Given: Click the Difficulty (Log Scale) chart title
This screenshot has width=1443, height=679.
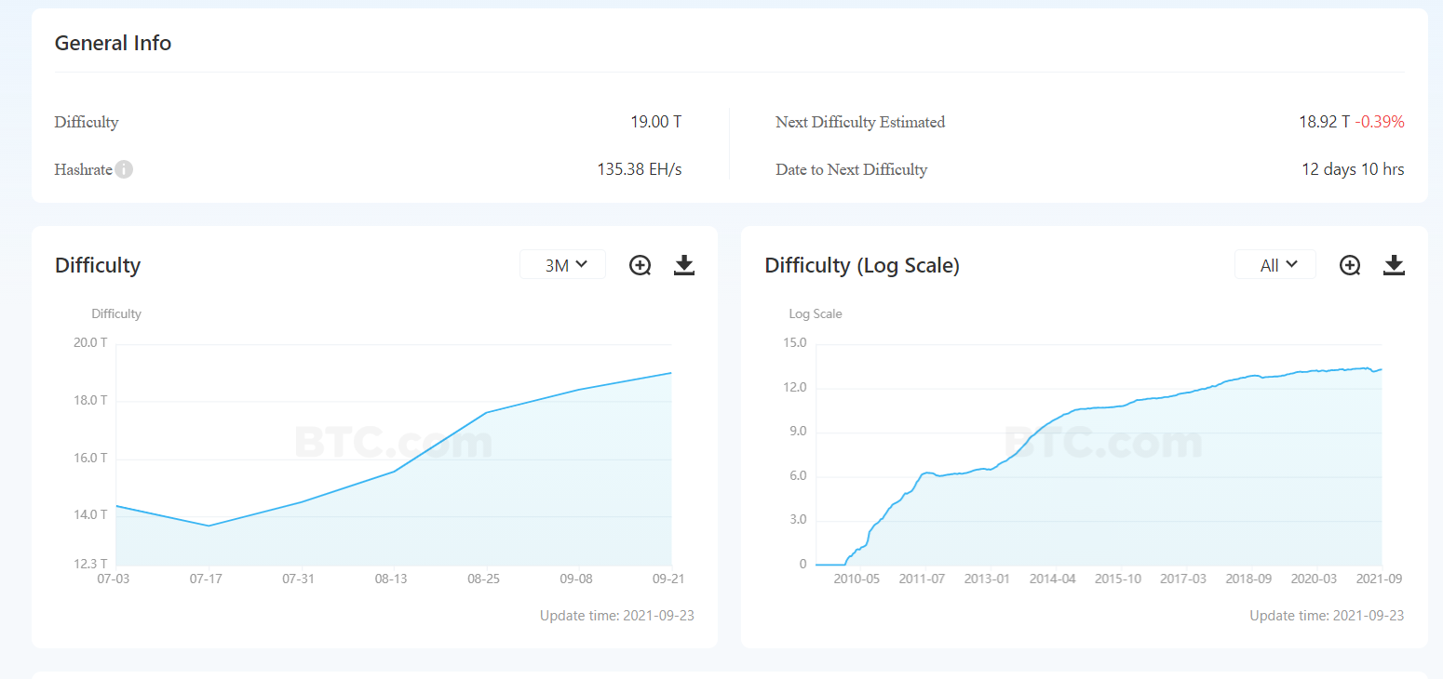Looking at the screenshot, I should (x=862, y=265).
